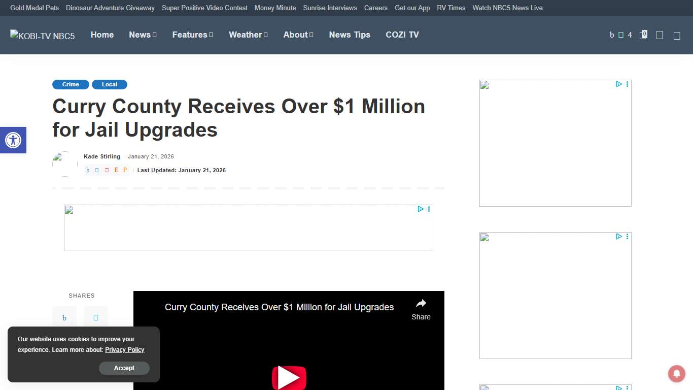Accept the cookie policy
The height and width of the screenshot is (390, 693).
[124, 368]
